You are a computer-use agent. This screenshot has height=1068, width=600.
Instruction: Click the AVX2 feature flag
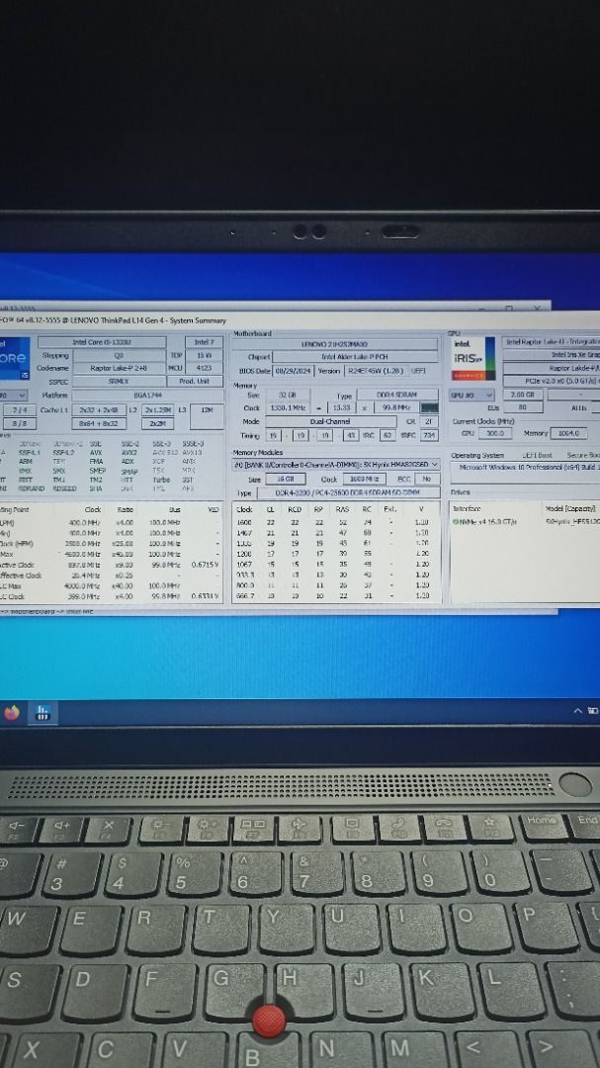(x=129, y=452)
